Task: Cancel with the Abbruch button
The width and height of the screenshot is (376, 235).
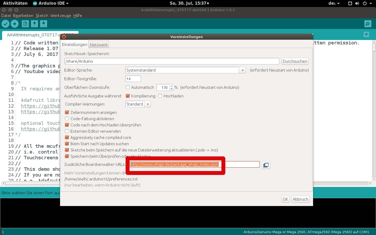Action: [301, 199]
